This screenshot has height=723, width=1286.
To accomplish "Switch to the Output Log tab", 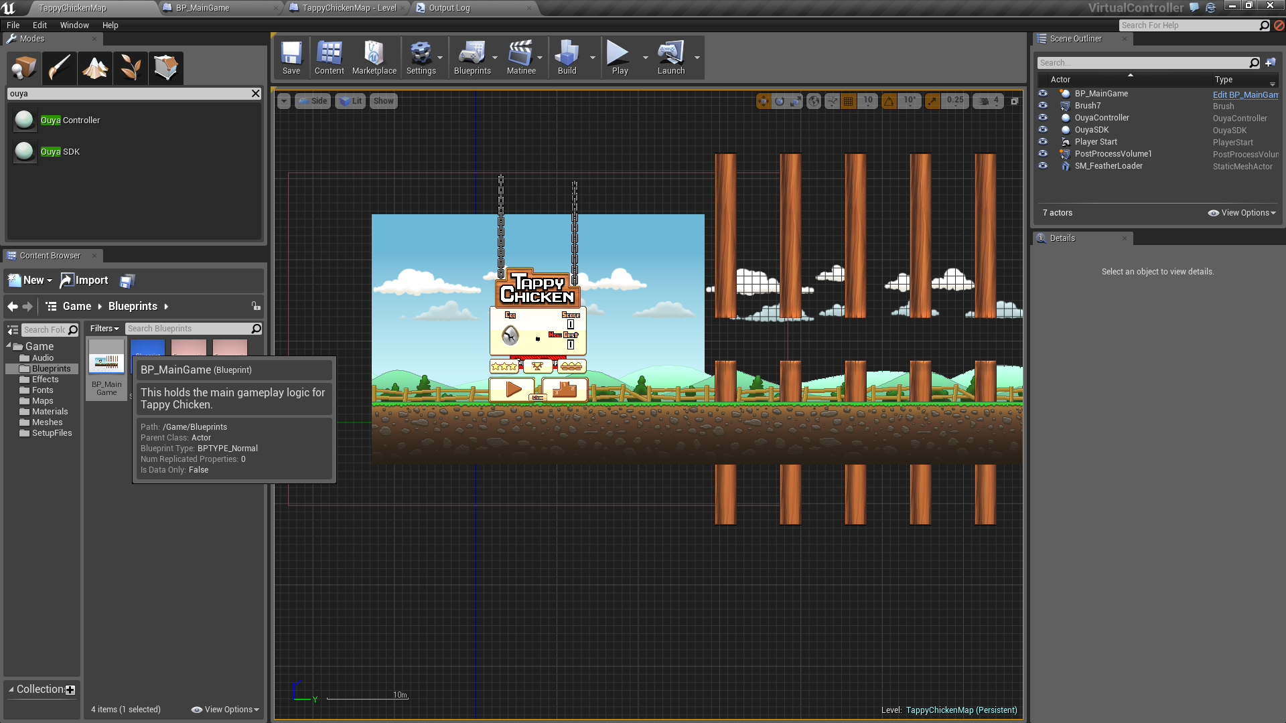I will [449, 8].
